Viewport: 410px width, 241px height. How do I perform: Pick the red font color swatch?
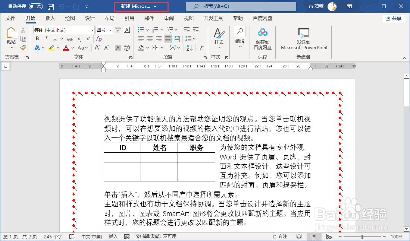click(66, 48)
